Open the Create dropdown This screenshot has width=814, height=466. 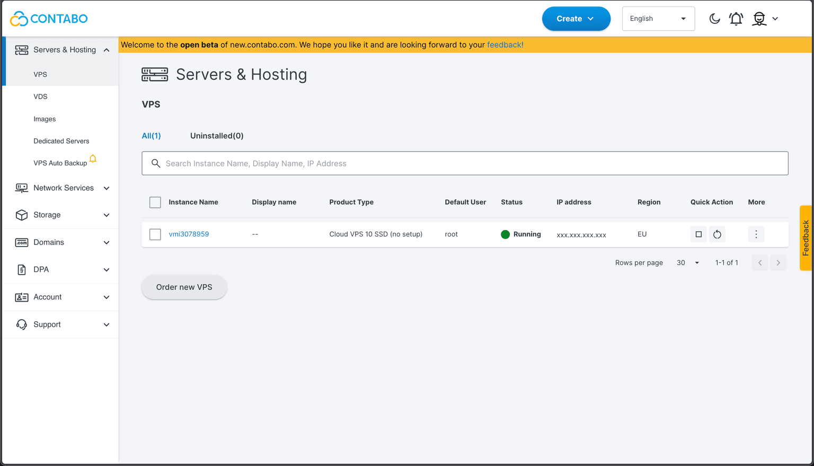point(576,18)
